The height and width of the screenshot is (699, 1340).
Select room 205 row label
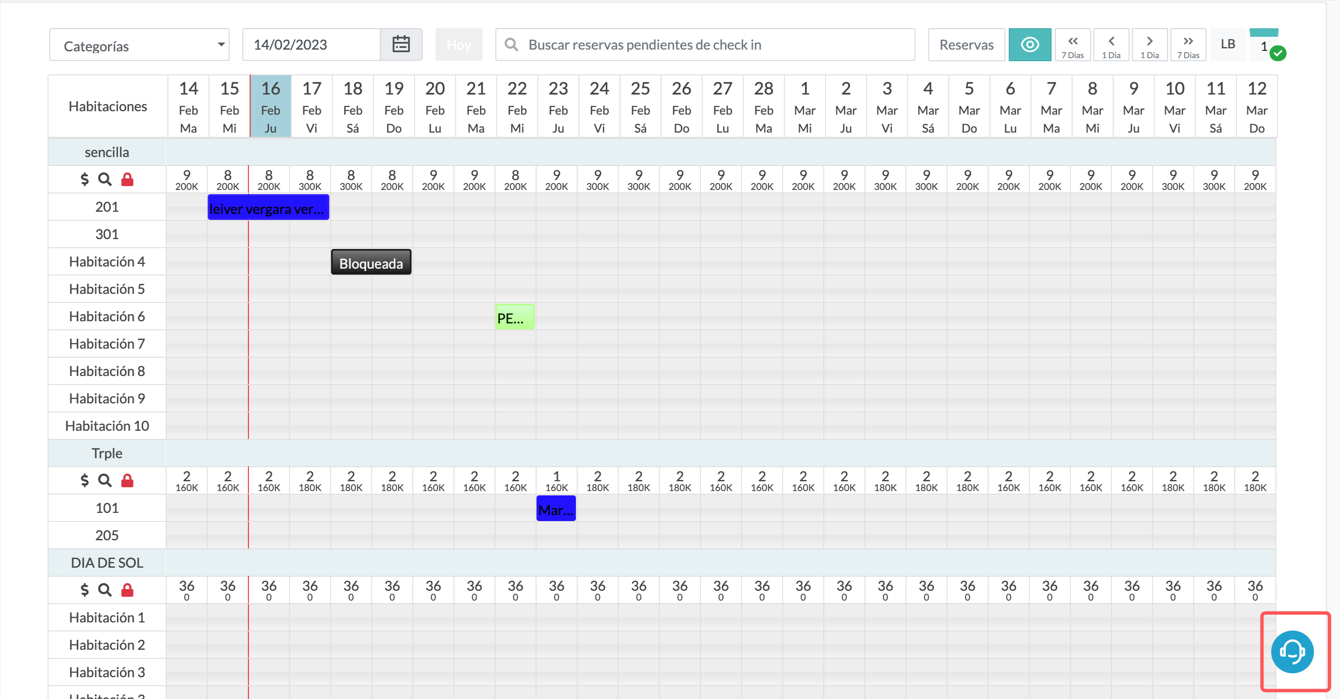tap(107, 535)
